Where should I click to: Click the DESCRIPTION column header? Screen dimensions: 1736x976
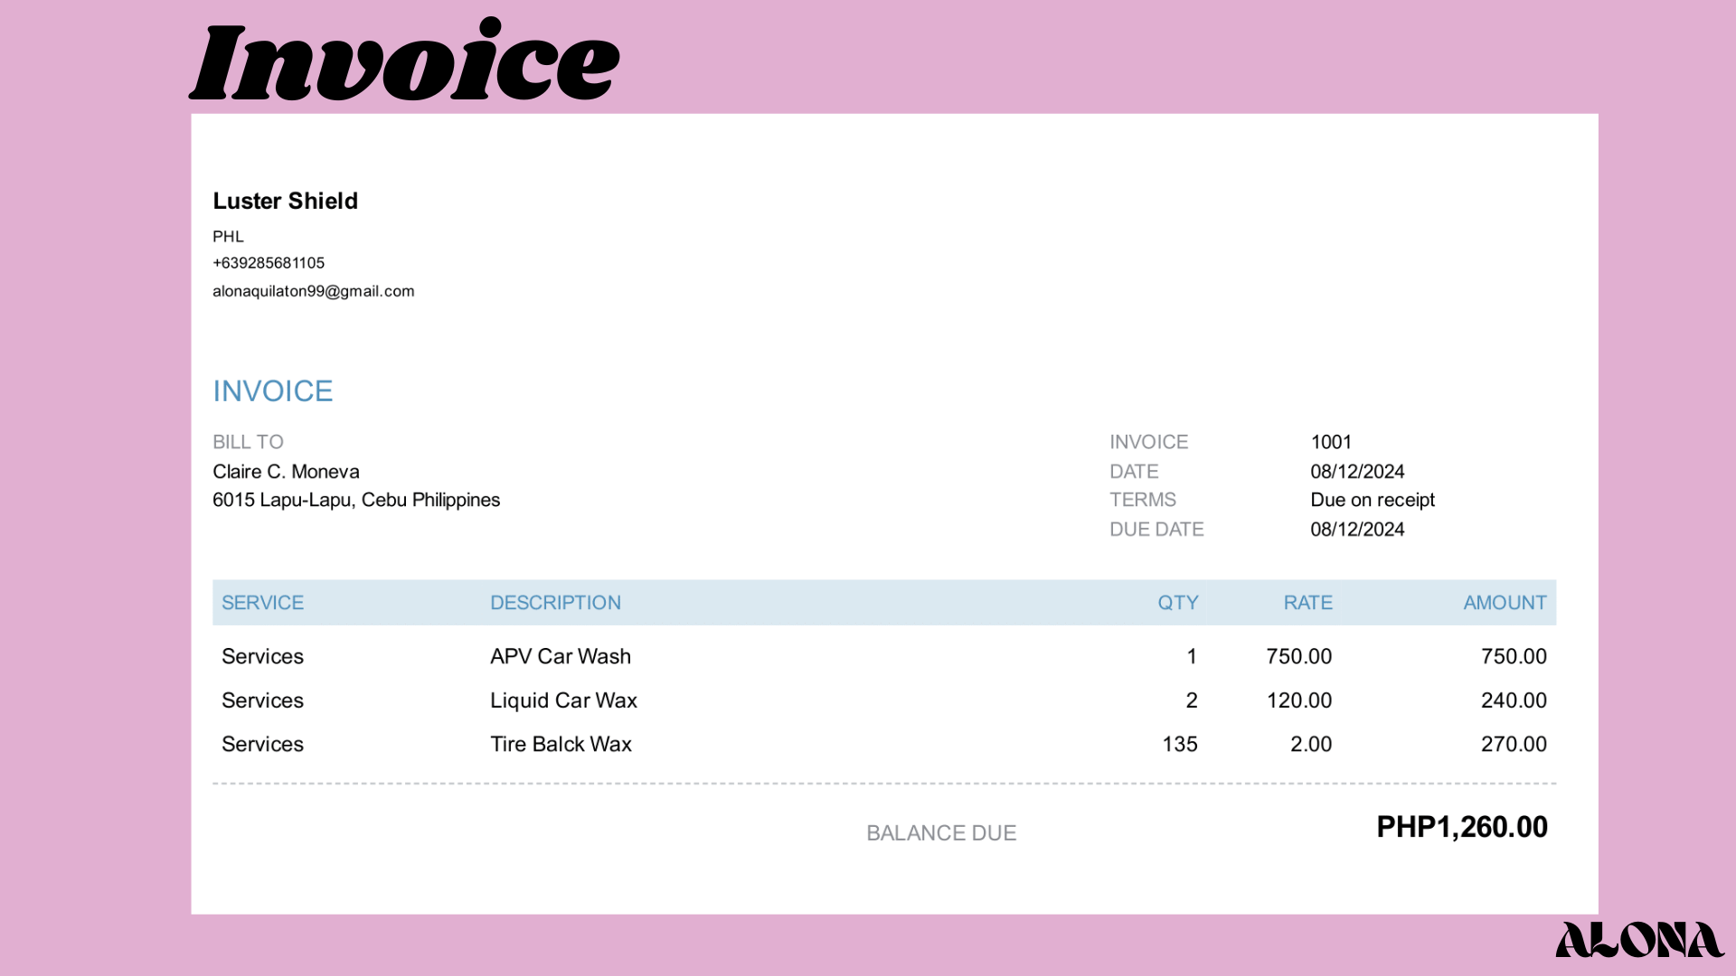pos(555,603)
